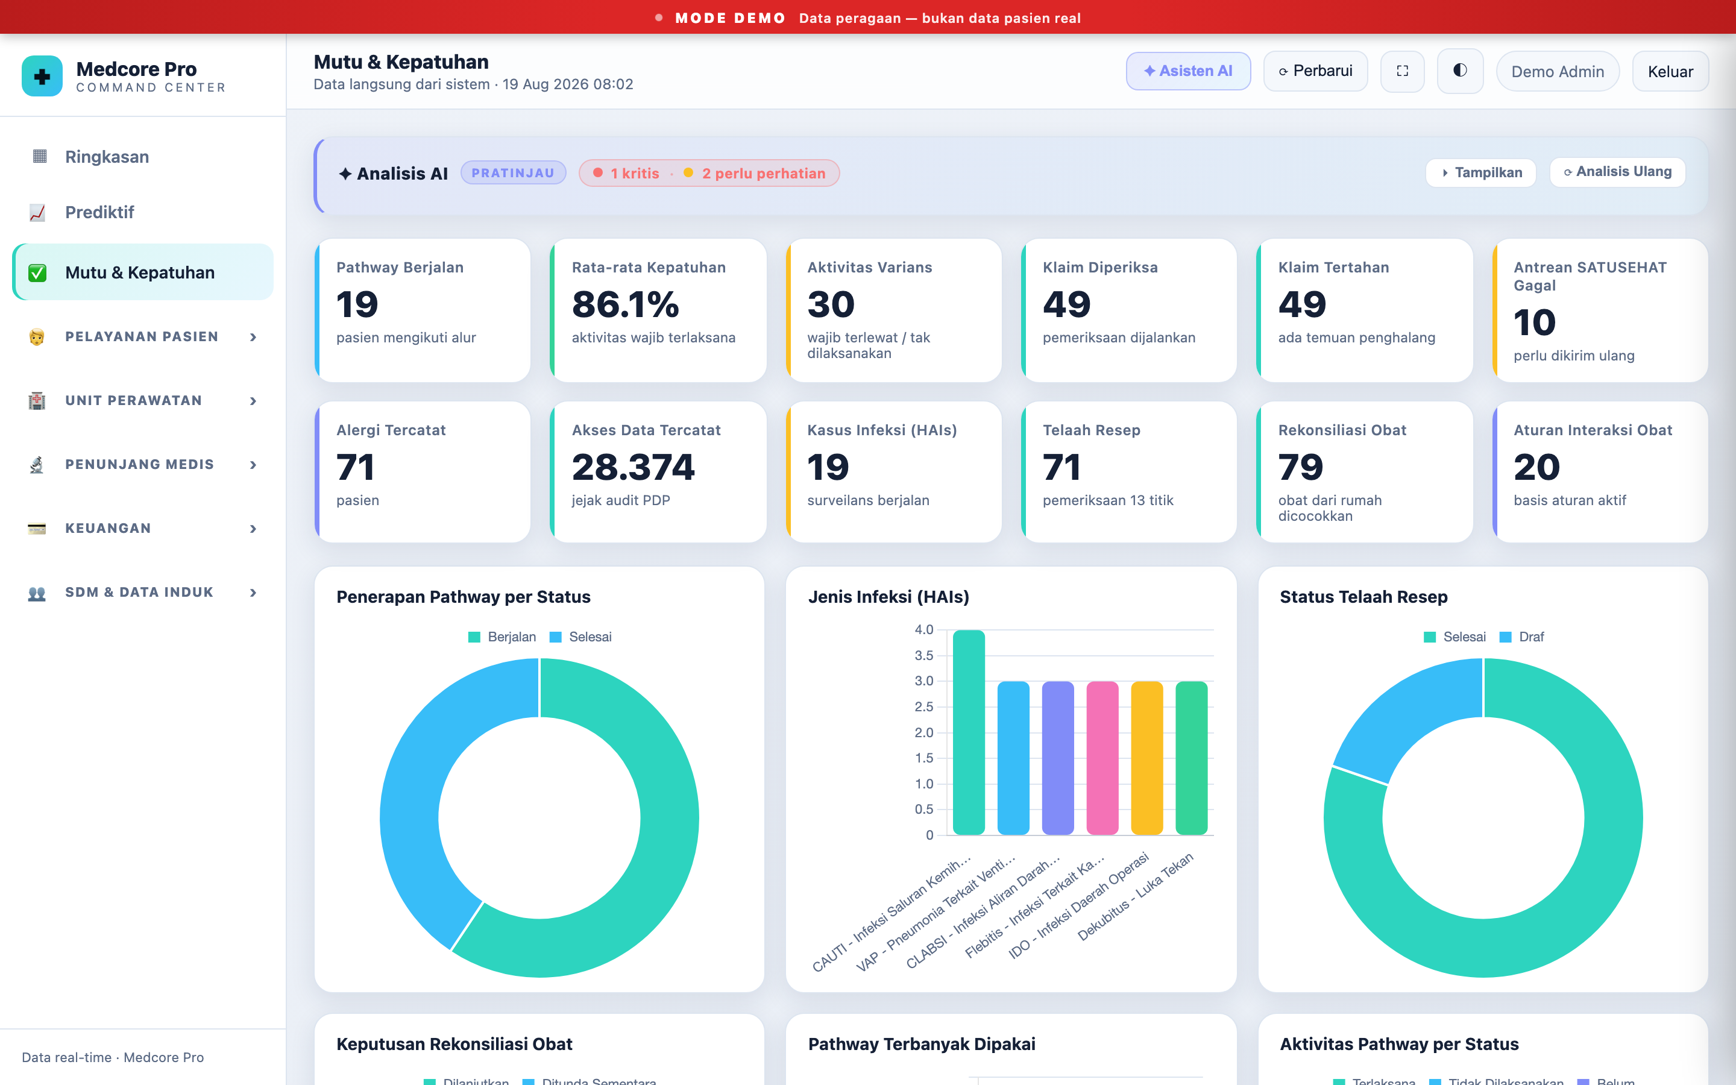Toggle Berjalan legend in Penerapan Pathway chart
This screenshot has height=1085, width=1736.
(x=502, y=637)
